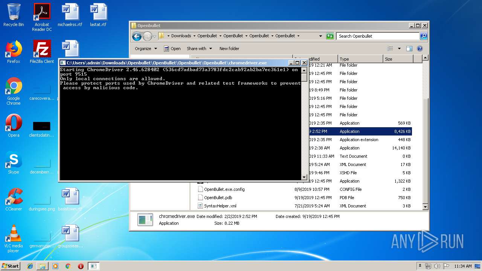Change view using the Explorer views icon
This screenshot has width=482, height=271.
click(390, 49)
